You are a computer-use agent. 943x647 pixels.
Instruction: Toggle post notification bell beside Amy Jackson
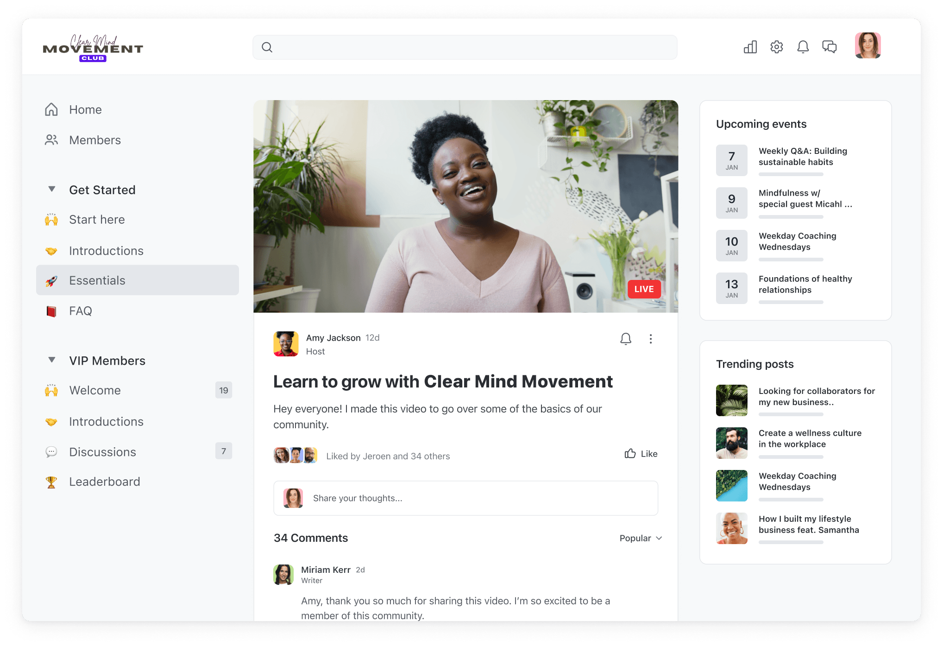click(x=626, y=339)
